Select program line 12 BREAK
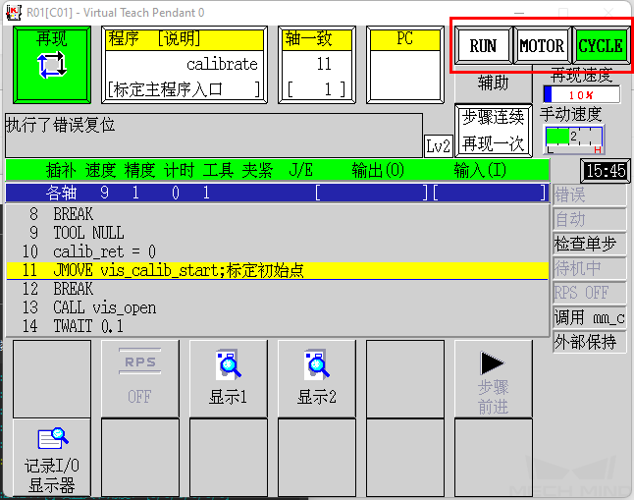 click(x=277, y=289)
